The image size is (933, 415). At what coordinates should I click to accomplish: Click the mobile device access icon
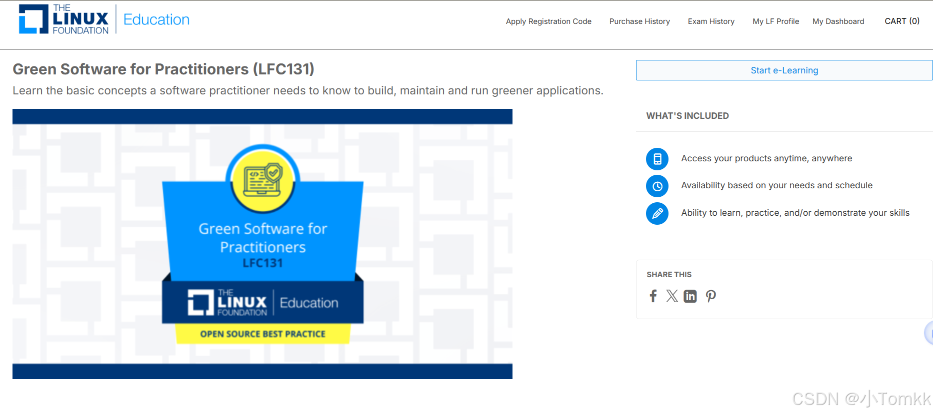pos(657,159)
